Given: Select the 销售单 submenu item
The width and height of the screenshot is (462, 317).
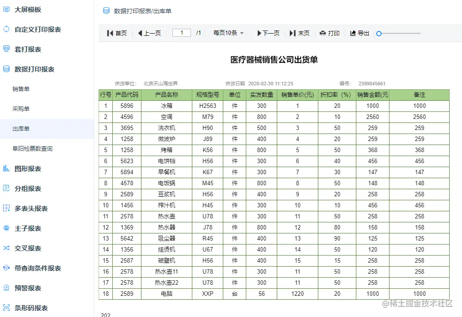Looking at the screenshot, I should click(x=47, y=89).
